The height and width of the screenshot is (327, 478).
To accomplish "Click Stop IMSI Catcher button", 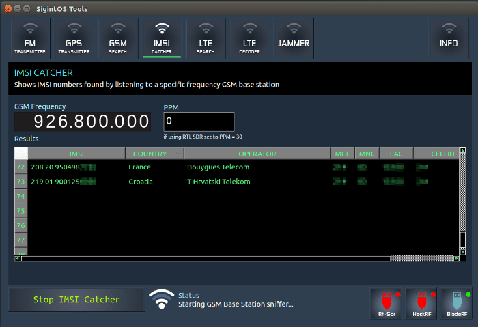I will [76, 300].
